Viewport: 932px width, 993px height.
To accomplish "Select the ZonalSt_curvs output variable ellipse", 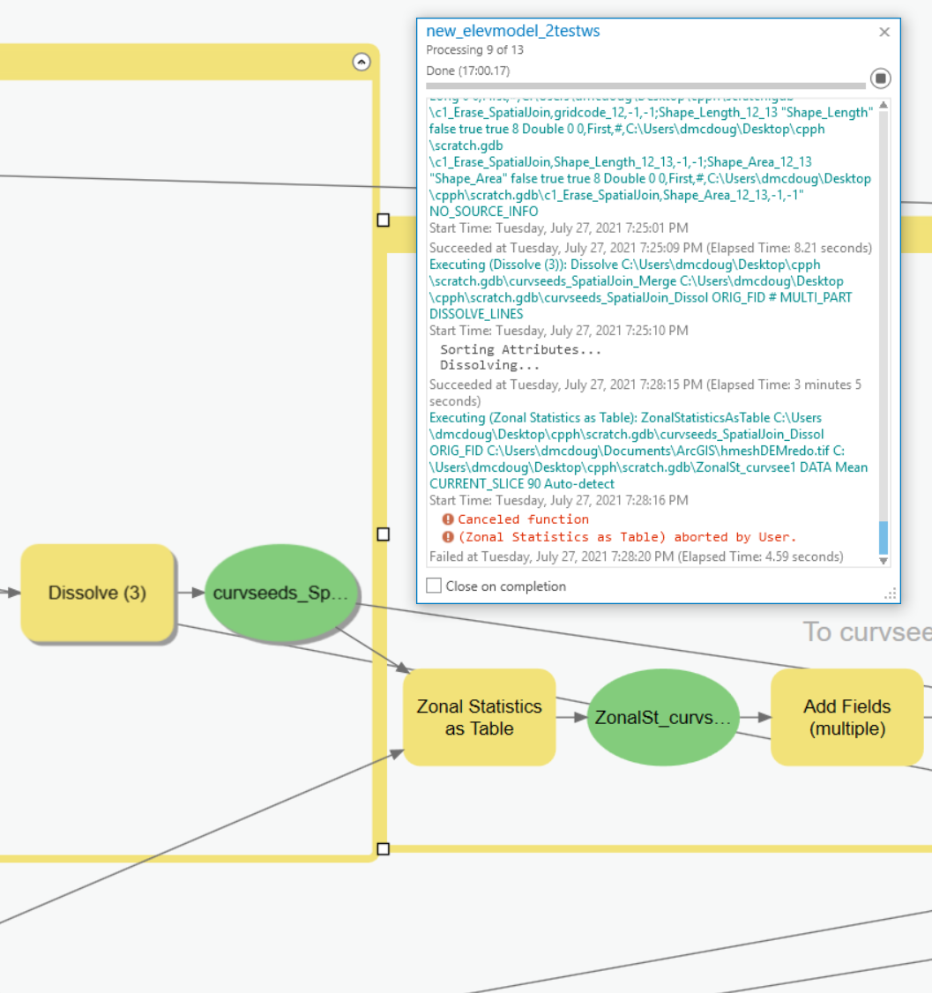I will (x=663, y=719).
